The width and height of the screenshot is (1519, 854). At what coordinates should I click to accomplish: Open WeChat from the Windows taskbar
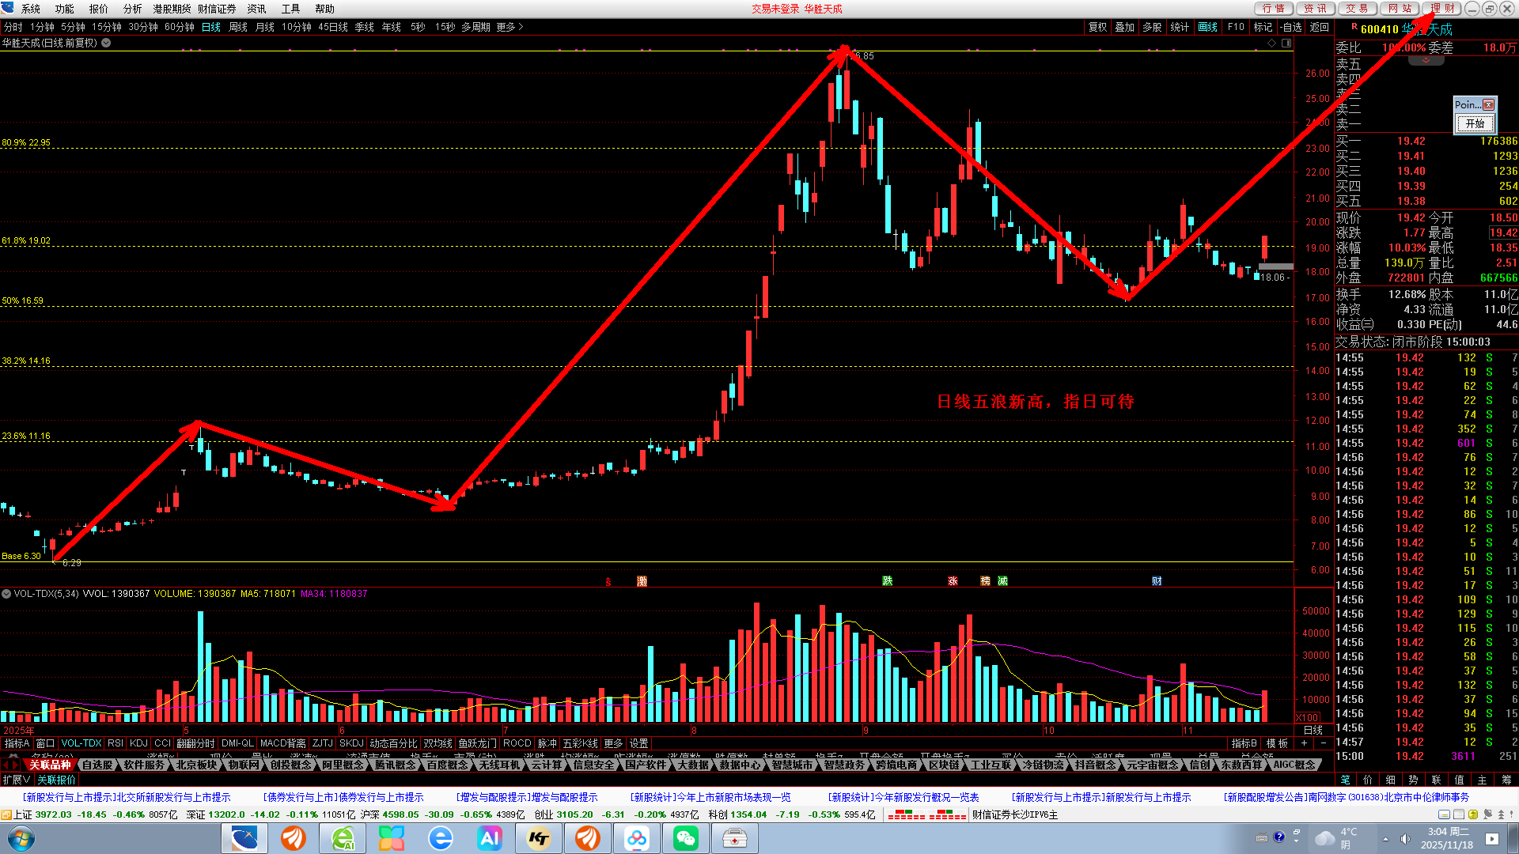click(685, 838)
